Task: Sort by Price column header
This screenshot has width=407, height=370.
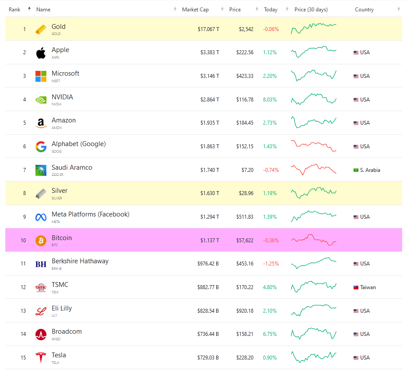Action: 235,10
